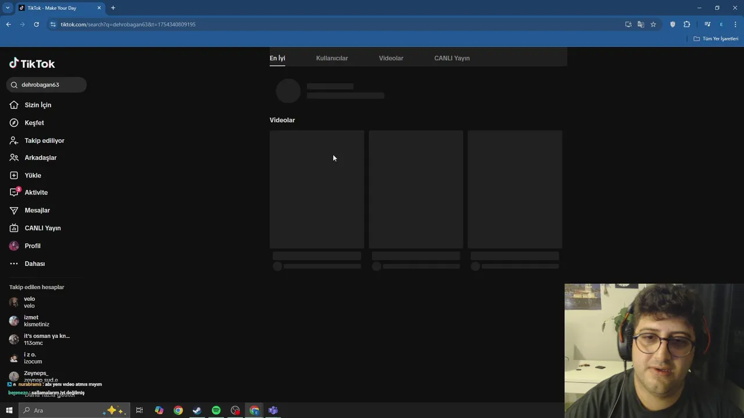Open the Aktivite notifications icon with badge
The height and width of the screenshot is (418, 744).
15,192
